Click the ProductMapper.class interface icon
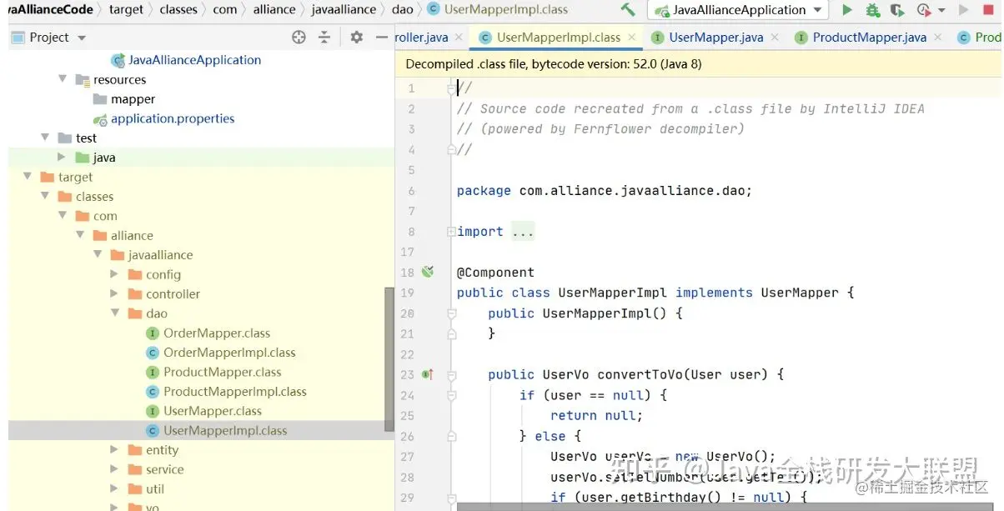 coord(153,373)
